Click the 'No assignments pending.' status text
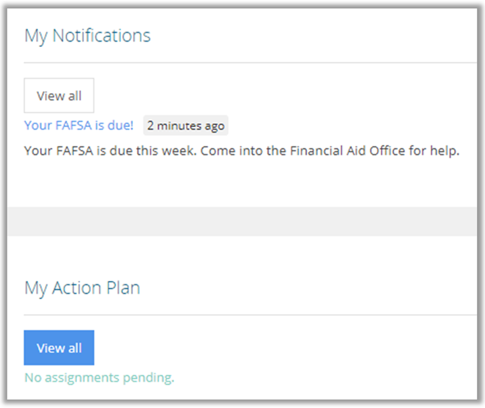The image size is (485, 408). 99,377
